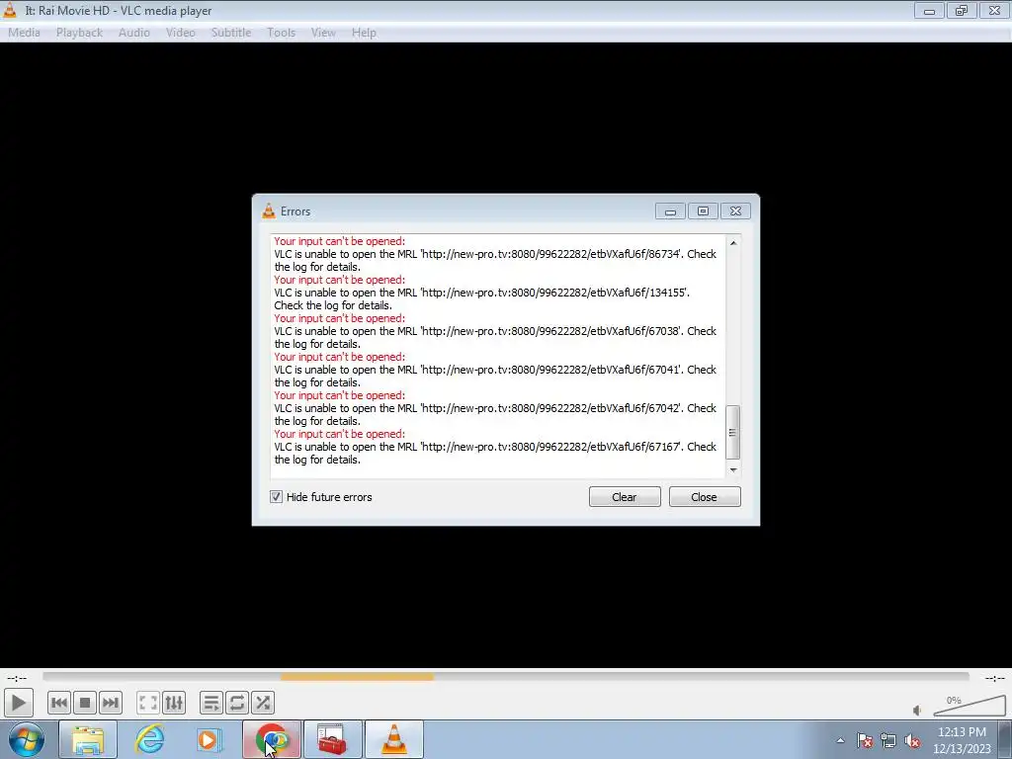Open the red toolbox taskbar app
1012x759 pixels.
pyautogui.click(x=332, y=739)
